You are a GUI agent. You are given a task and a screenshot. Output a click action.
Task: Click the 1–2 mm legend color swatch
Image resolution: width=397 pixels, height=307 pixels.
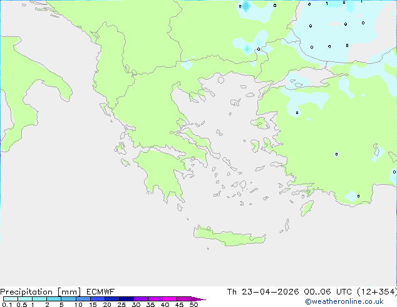[39, 299]
